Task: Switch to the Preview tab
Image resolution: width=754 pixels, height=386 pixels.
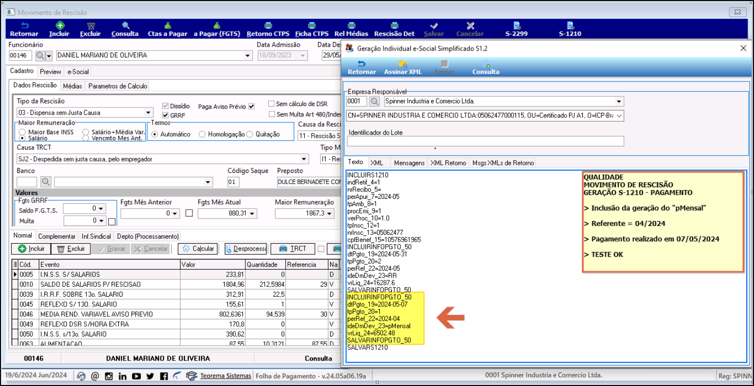Action: 51,72
